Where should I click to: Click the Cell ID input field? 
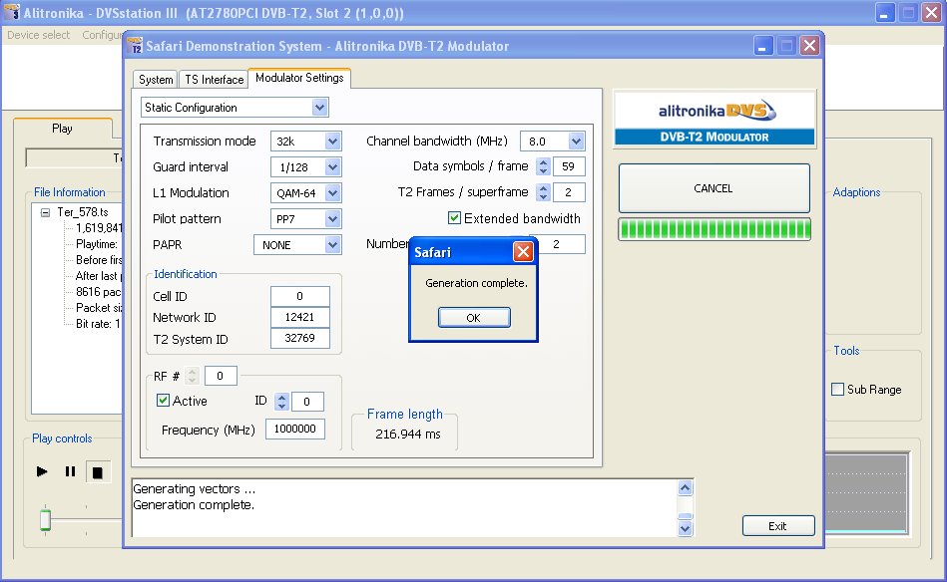click(x=300, y=296)
